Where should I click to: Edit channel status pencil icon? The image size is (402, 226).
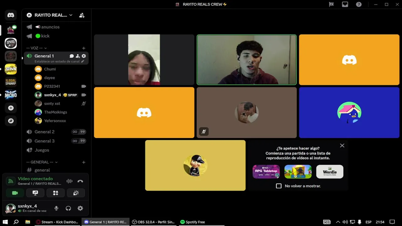pos(83,62)
